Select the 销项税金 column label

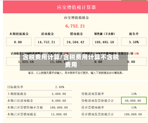point(76,34)
